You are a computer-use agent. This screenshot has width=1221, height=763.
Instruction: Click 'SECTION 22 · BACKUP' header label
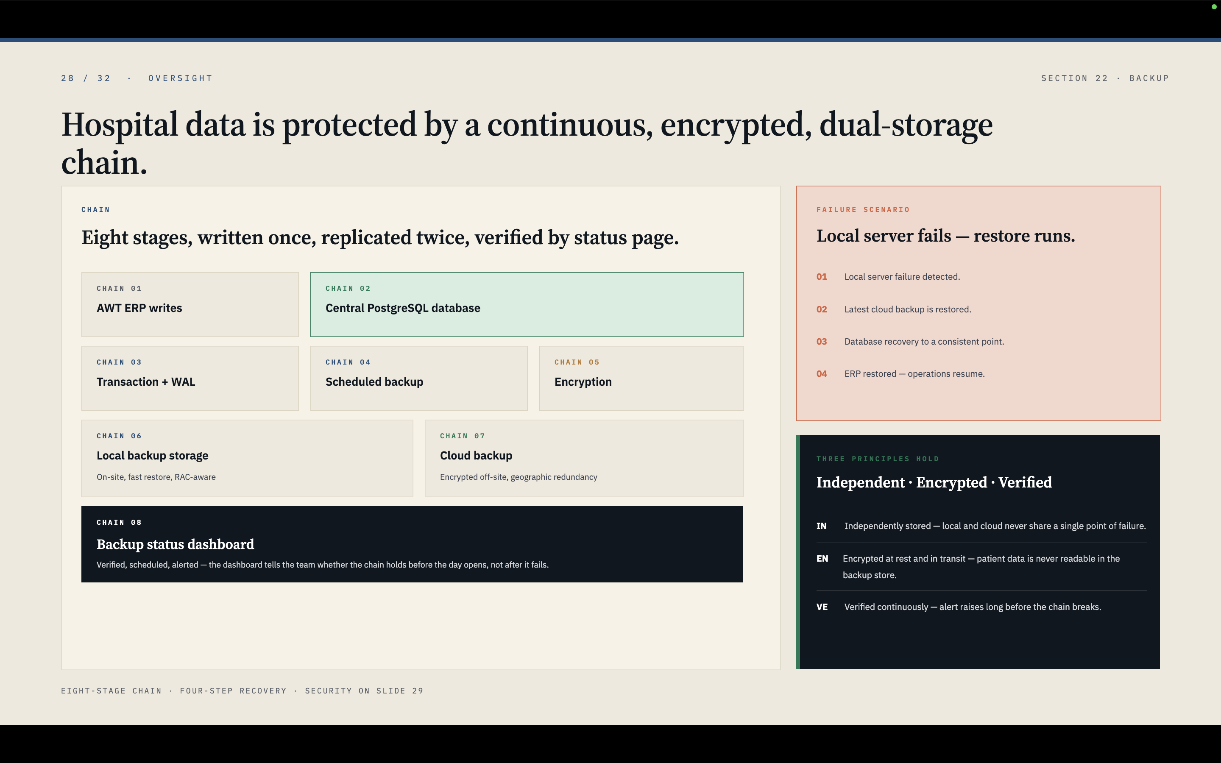[1105, 78]
